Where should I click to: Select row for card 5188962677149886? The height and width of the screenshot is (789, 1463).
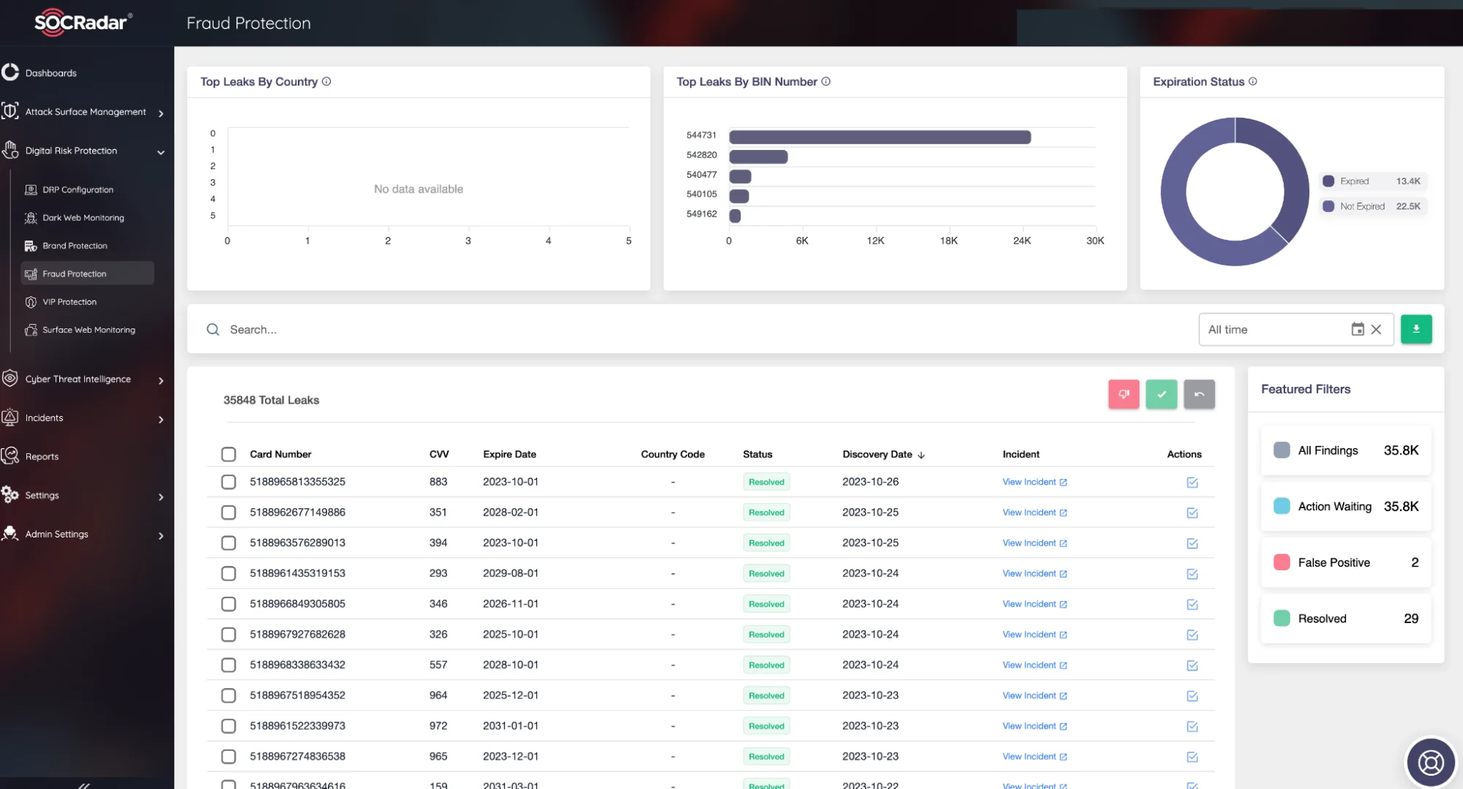[228, 513]
